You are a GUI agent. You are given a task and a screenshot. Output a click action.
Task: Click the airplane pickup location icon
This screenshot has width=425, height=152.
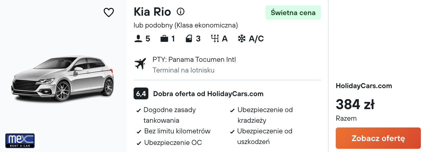coord(140,64)
